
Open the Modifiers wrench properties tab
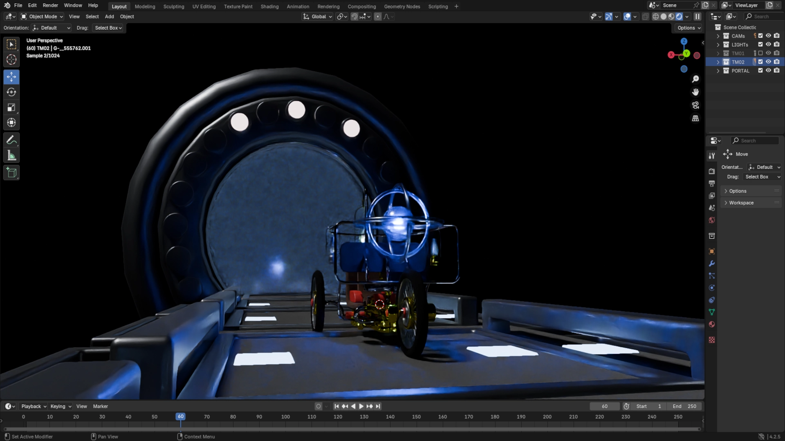(712, 264)
